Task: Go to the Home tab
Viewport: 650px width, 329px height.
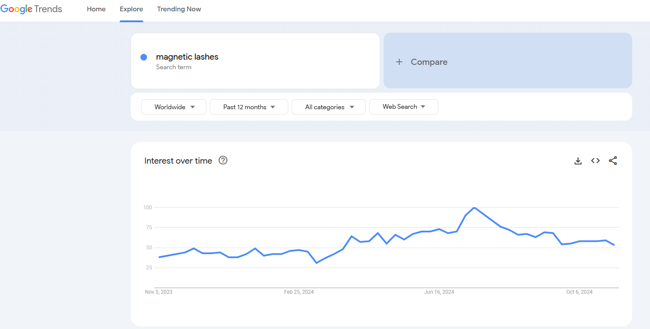Action: coord(96,9)
